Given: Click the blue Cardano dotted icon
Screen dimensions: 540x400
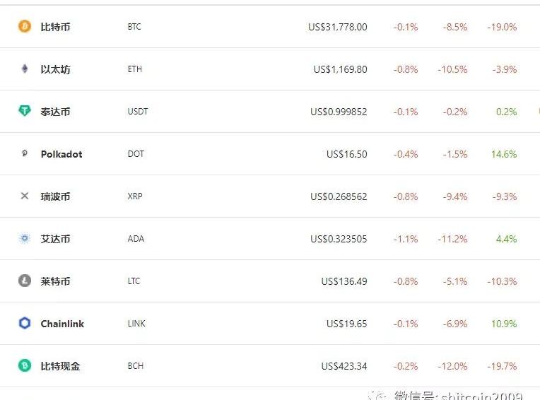Looking at the screenshot, I should pyautogui.click(x=25, y=239).
